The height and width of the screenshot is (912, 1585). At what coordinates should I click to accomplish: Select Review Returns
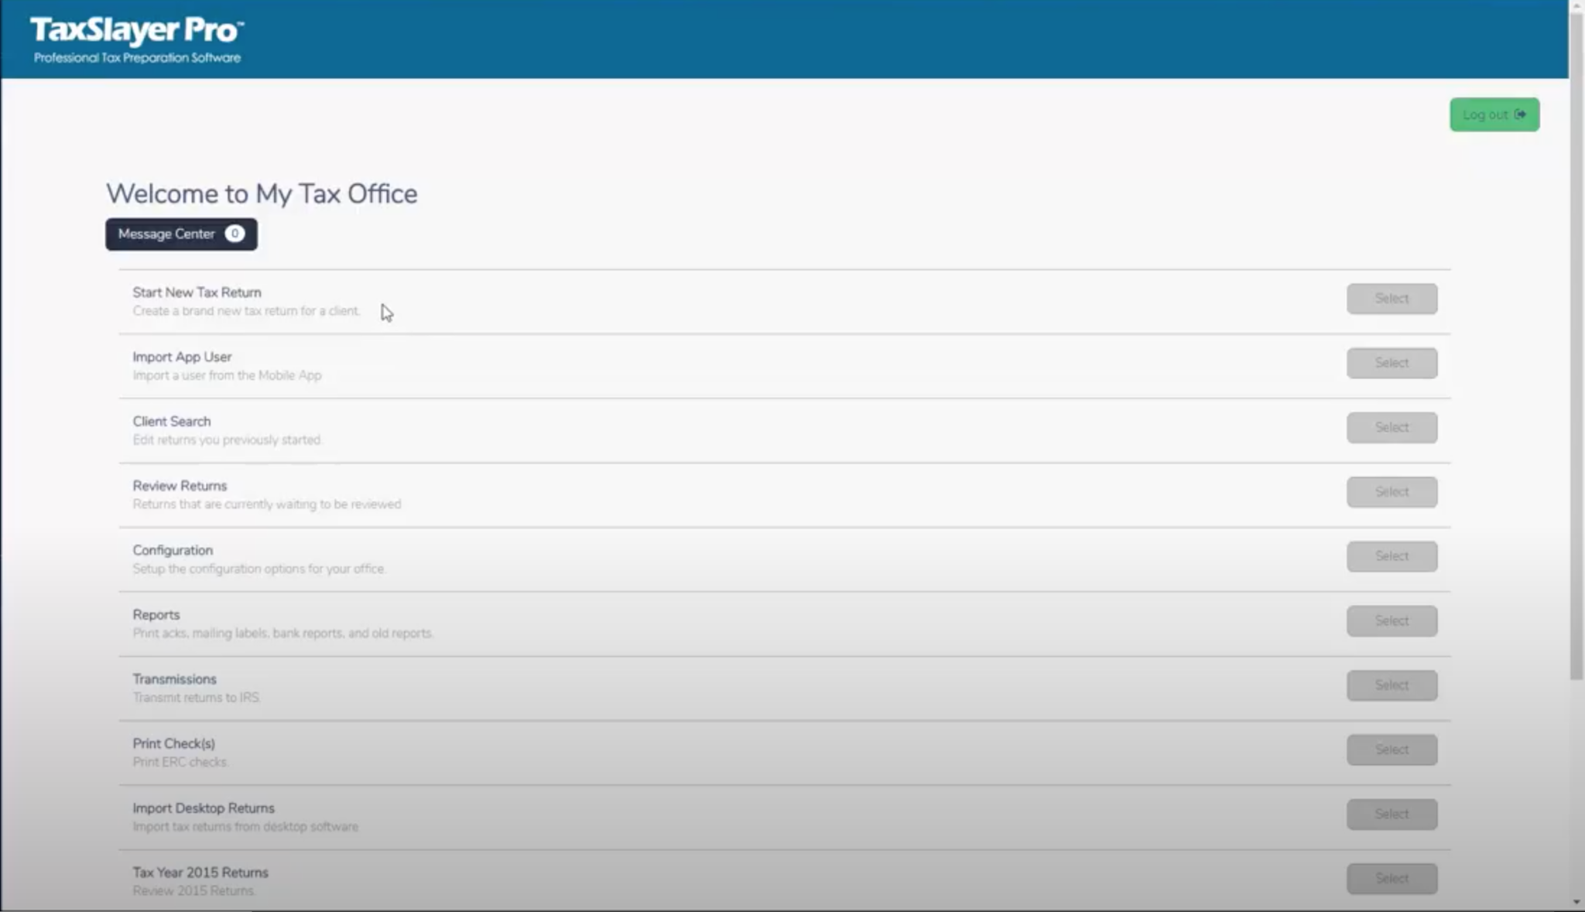tap(1391, 491)
